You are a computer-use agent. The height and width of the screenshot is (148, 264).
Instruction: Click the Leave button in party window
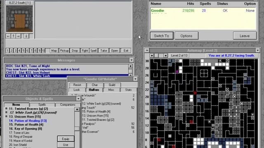[x=245, y=36]
